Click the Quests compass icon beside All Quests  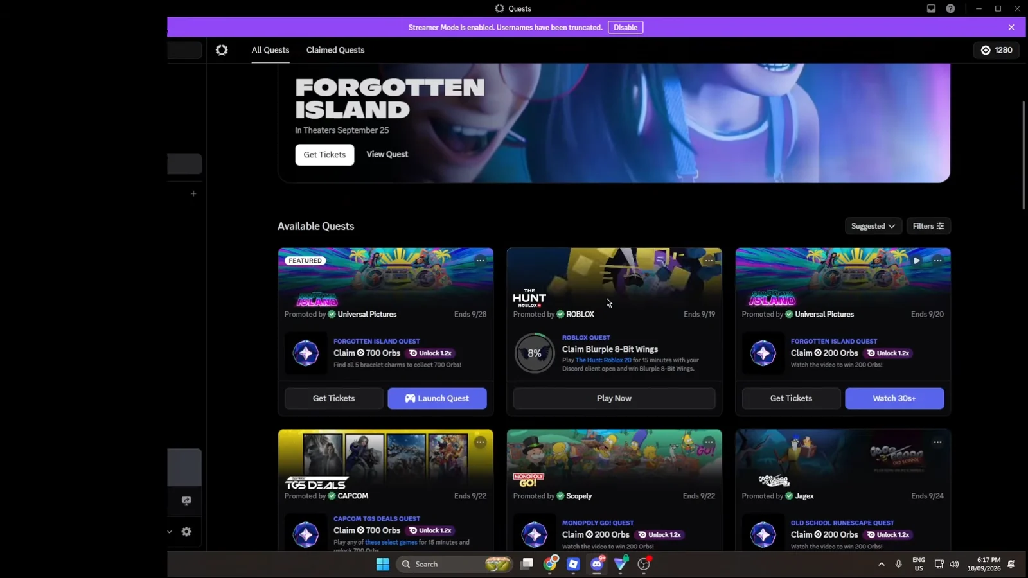[222, 50]
